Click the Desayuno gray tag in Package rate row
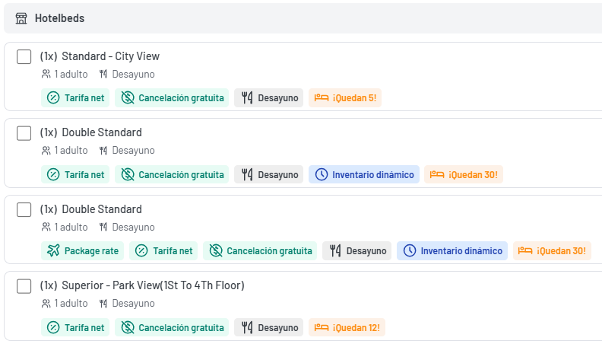The height and width of the screenshot is (344, 602). [356, 250]
